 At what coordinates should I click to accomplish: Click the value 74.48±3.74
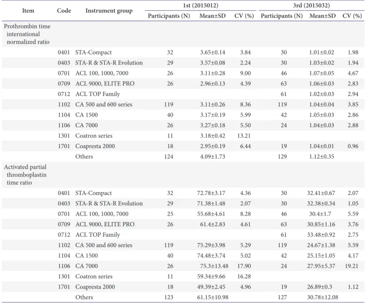[211, 255]
